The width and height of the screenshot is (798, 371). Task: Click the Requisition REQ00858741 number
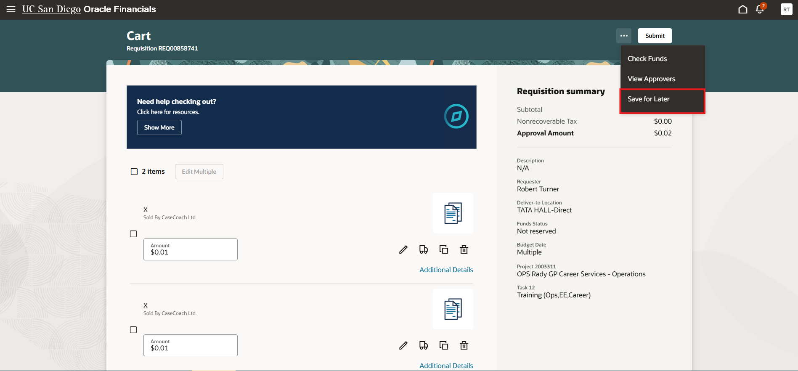162,48
